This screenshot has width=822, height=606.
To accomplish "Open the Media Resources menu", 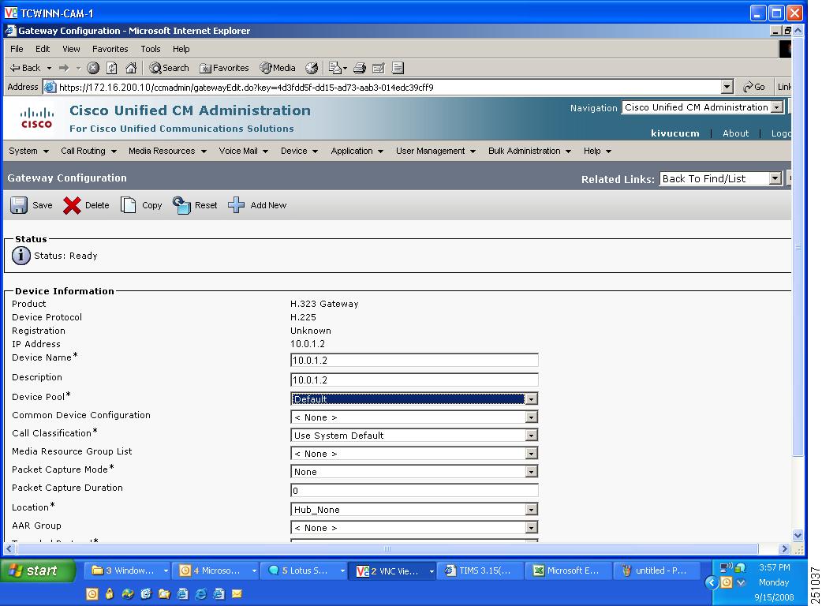I will (168, 151).
